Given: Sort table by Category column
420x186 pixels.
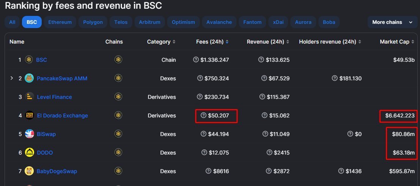Looking at the screenshot, I should pyautogui.click(x=161, y=42).
